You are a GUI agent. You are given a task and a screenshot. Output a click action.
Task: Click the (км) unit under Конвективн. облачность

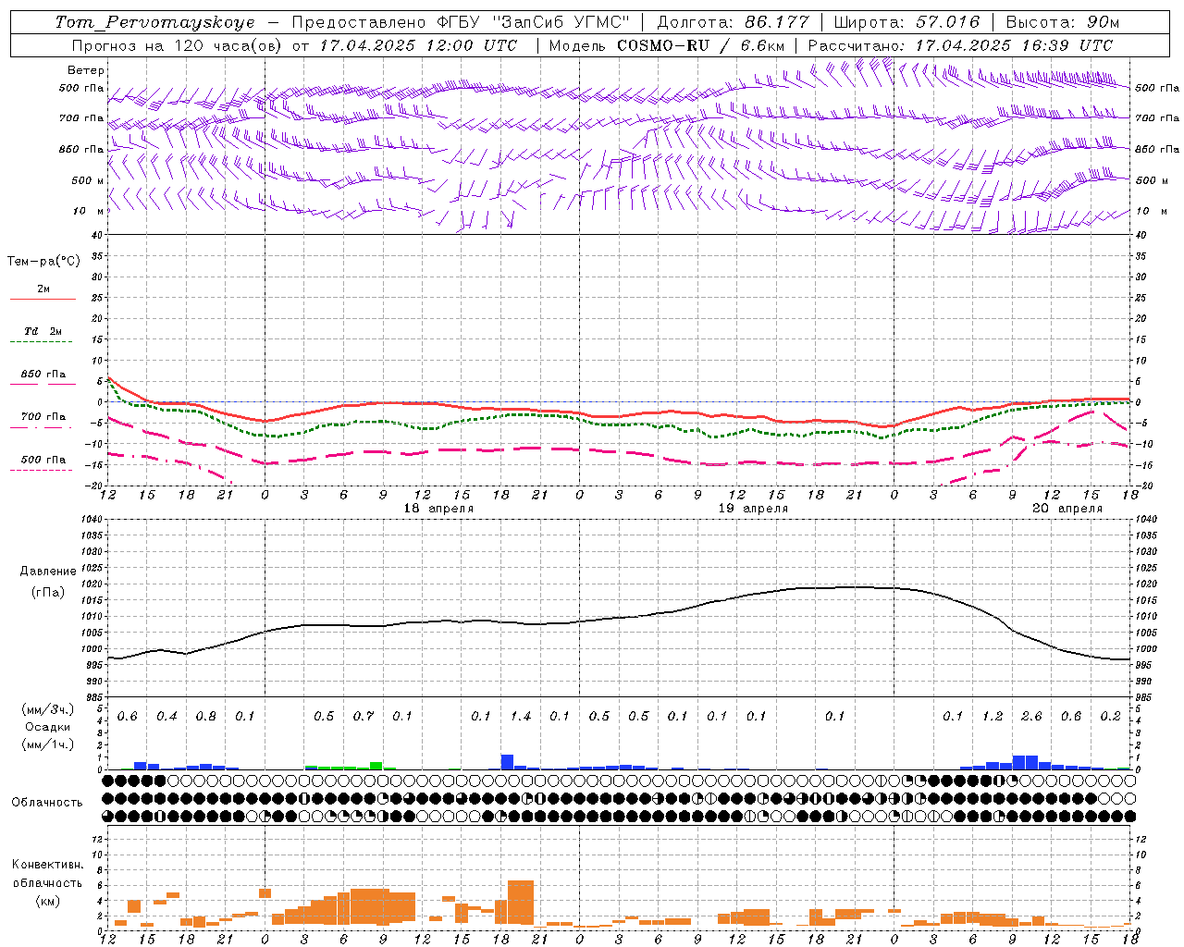[47, 901]
